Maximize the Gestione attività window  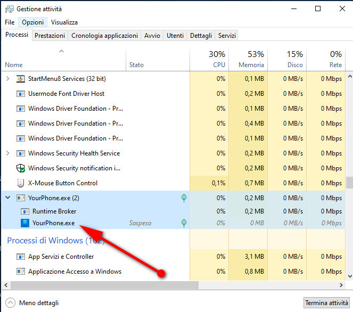click(x=318, y=9)
